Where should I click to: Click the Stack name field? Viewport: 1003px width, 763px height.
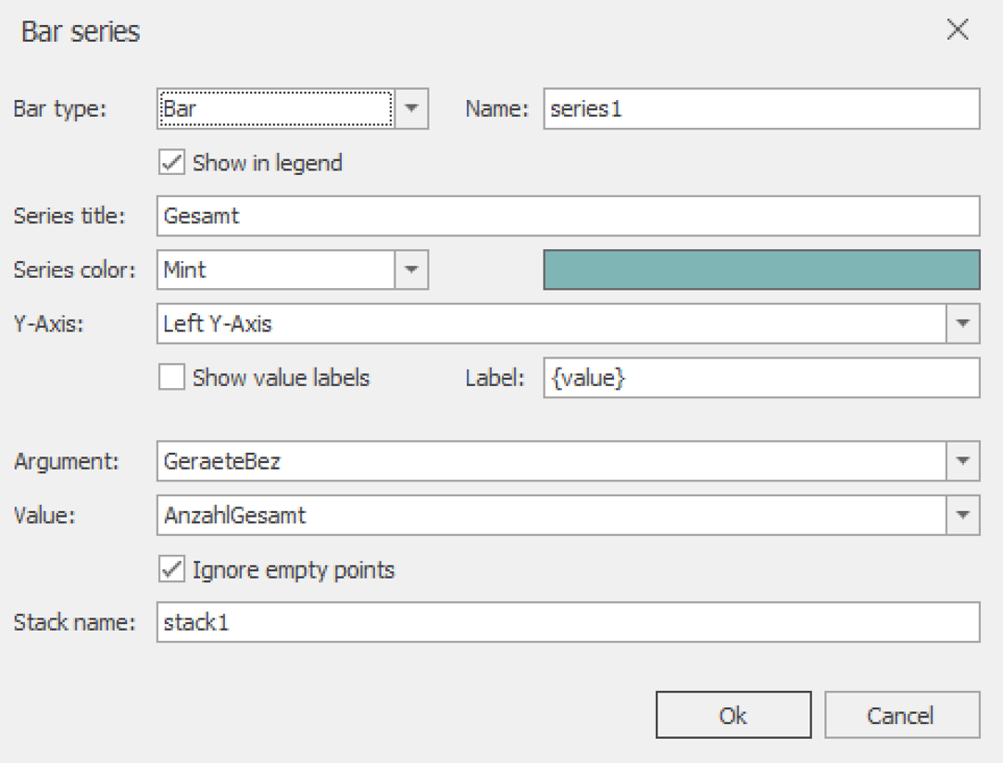tap(568, 622)
